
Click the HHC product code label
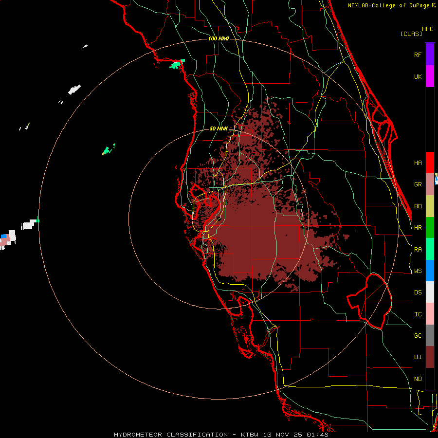[428, 29]
